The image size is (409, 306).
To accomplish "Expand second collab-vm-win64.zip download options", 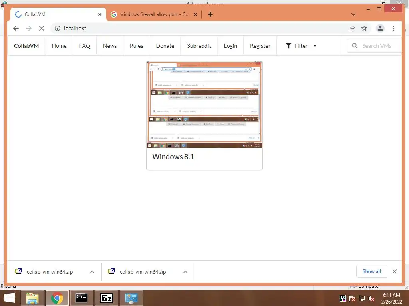I will click(185, 272).
